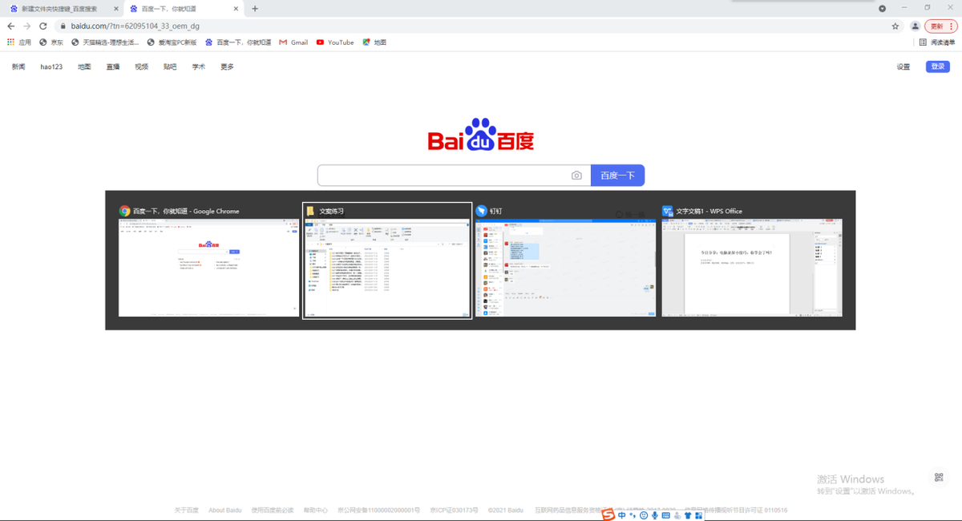Open the 百度一下，你就知道 bookmark

(238, 42)
